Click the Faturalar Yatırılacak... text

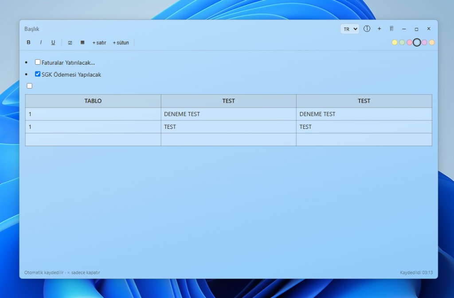(68, 63)
